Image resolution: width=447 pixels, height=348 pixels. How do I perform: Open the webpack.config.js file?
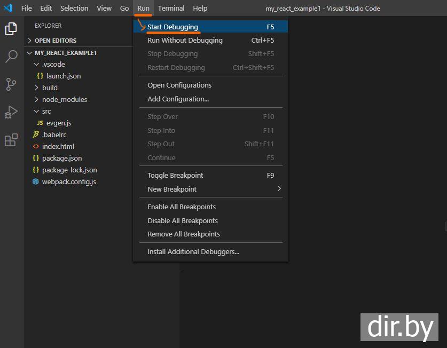click(x=69, y=181)
